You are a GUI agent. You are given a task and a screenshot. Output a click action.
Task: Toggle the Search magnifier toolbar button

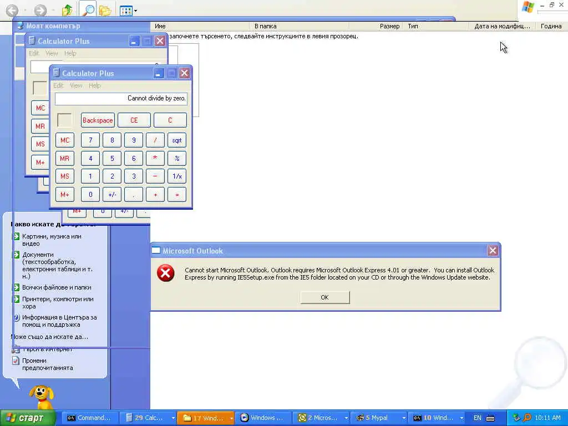(x=87, y=10)
